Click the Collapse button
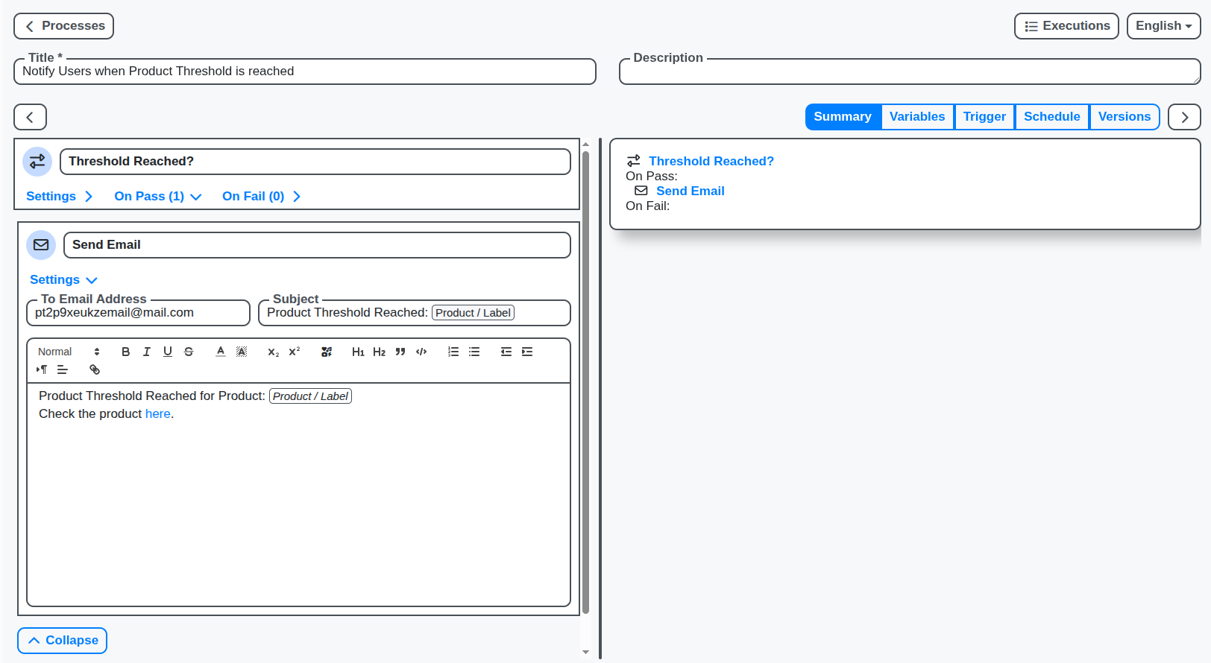This screenshot has height=663, width=1211. coord(63,641)
